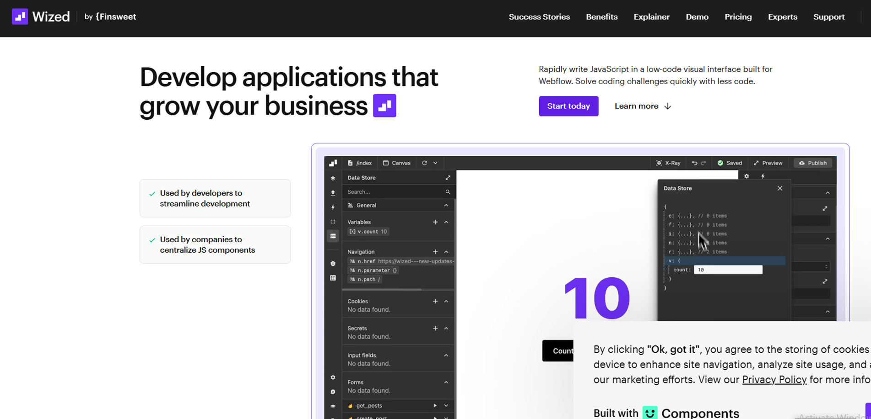Select Experts in the top navigation
Viewport: 871px width, 419px height.
pyautogui.click(x=782, y=17)
